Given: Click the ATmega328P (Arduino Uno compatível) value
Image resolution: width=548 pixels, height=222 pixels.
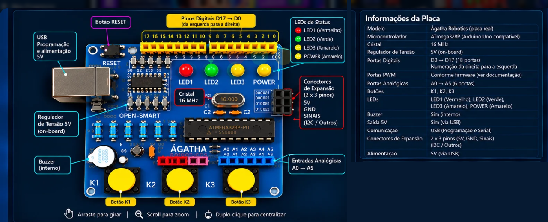Looking at the screenshot, I should pyautogui.click(x=475, y=37).
